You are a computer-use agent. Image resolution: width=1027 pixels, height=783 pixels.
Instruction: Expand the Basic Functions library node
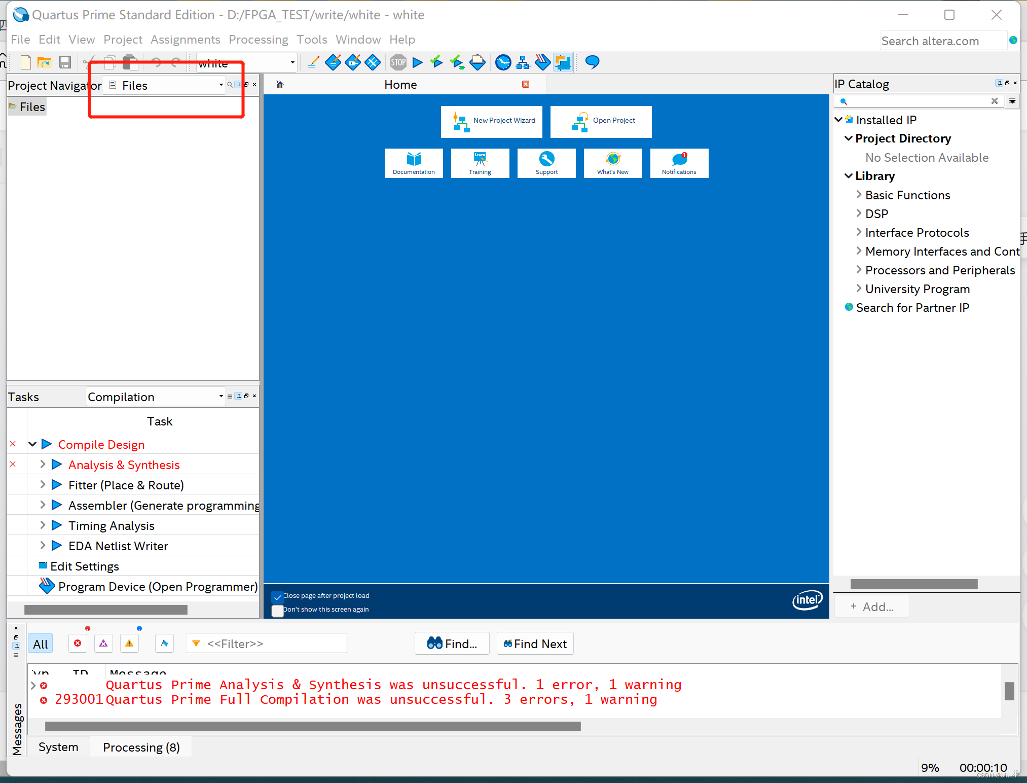click(859, 195)
